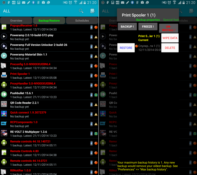Open the Pushbullet 15.6.1 list entry
This screenshot has width=197, height=175.
click(49, 95)
